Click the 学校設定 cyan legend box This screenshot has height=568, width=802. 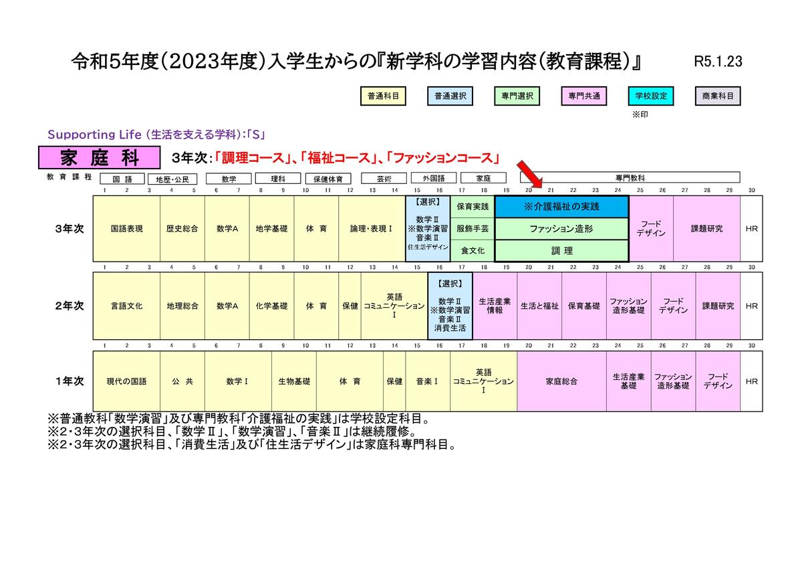(651, 96)
